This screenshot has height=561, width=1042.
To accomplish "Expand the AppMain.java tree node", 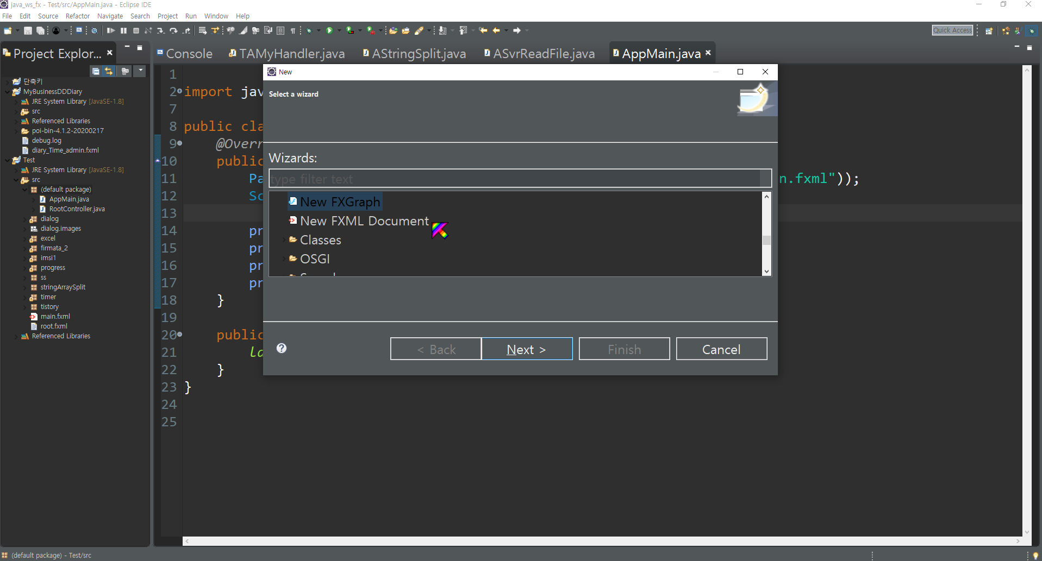I will [33, 199].
